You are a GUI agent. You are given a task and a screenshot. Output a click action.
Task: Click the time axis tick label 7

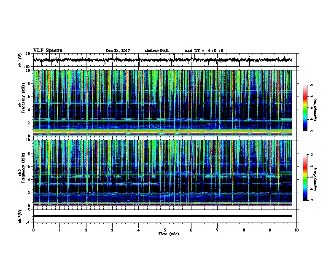pos(218,230)
